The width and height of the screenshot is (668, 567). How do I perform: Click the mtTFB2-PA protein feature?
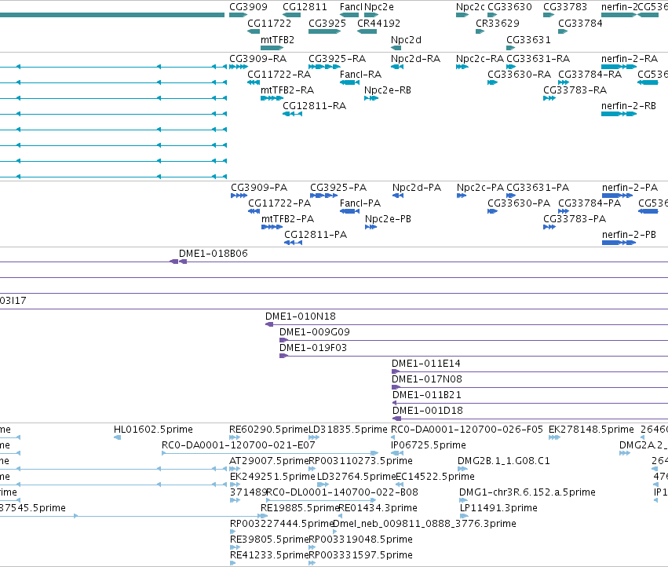[272, 227]
